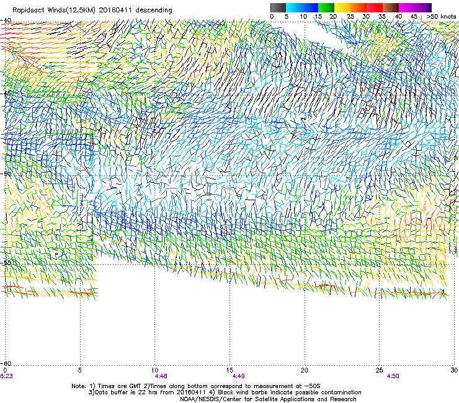The height and width of the screenshot is (403, 459).
Task: Click the 'Note: 1) Times are GMT' footnote line
Action: [196, 386]
